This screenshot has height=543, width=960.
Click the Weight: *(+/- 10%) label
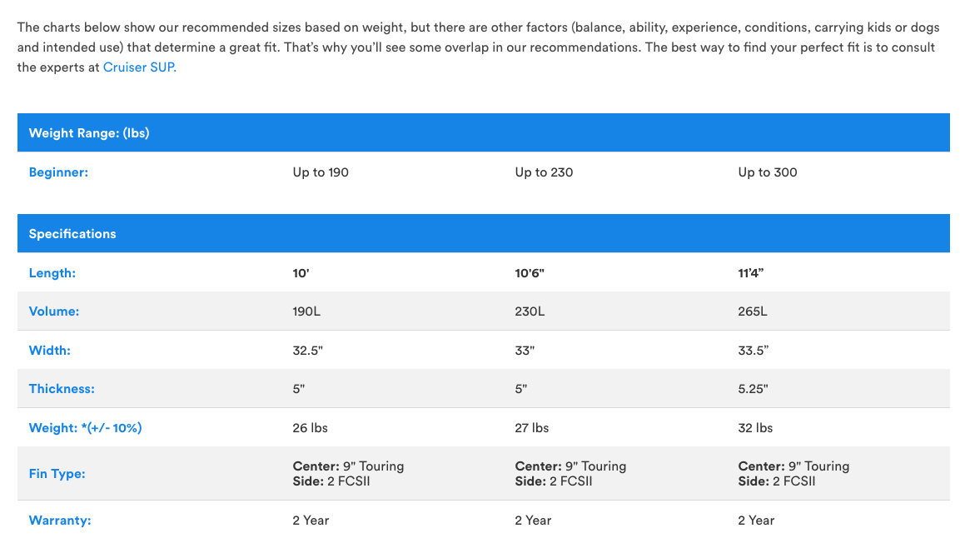[85, 428]
